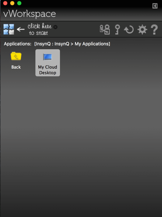Image resolution: width=162 pixels, height=217 pixels.
Task: Open help via the question mark icon
Action: (154, 30)
